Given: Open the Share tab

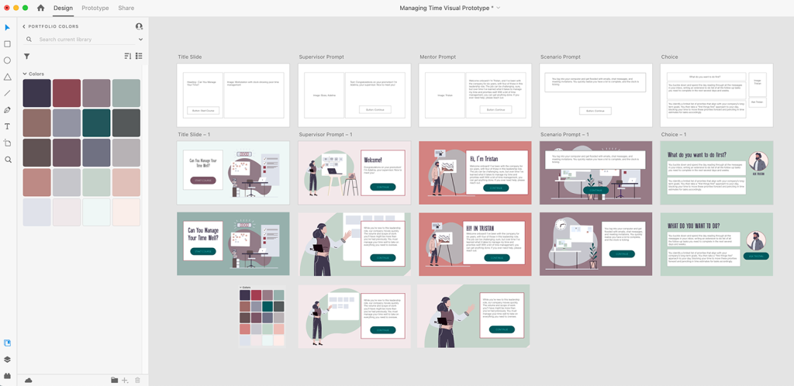Looking at the screenshot, I should pos(126,8).
